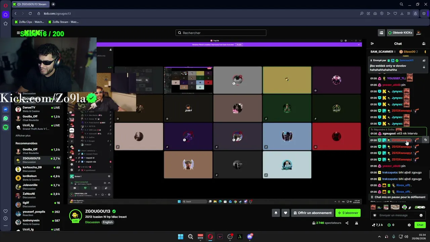The width and height of the screenshot is (430, 242).
Task: Open Opera sidebar home workspace icon
Action: [x=5, y=14]
